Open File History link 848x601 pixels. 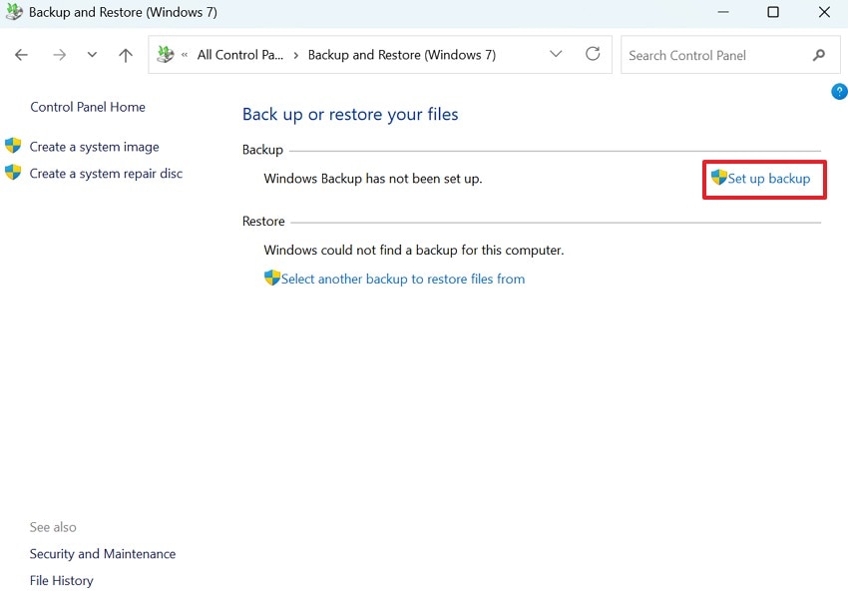[61, 581]
